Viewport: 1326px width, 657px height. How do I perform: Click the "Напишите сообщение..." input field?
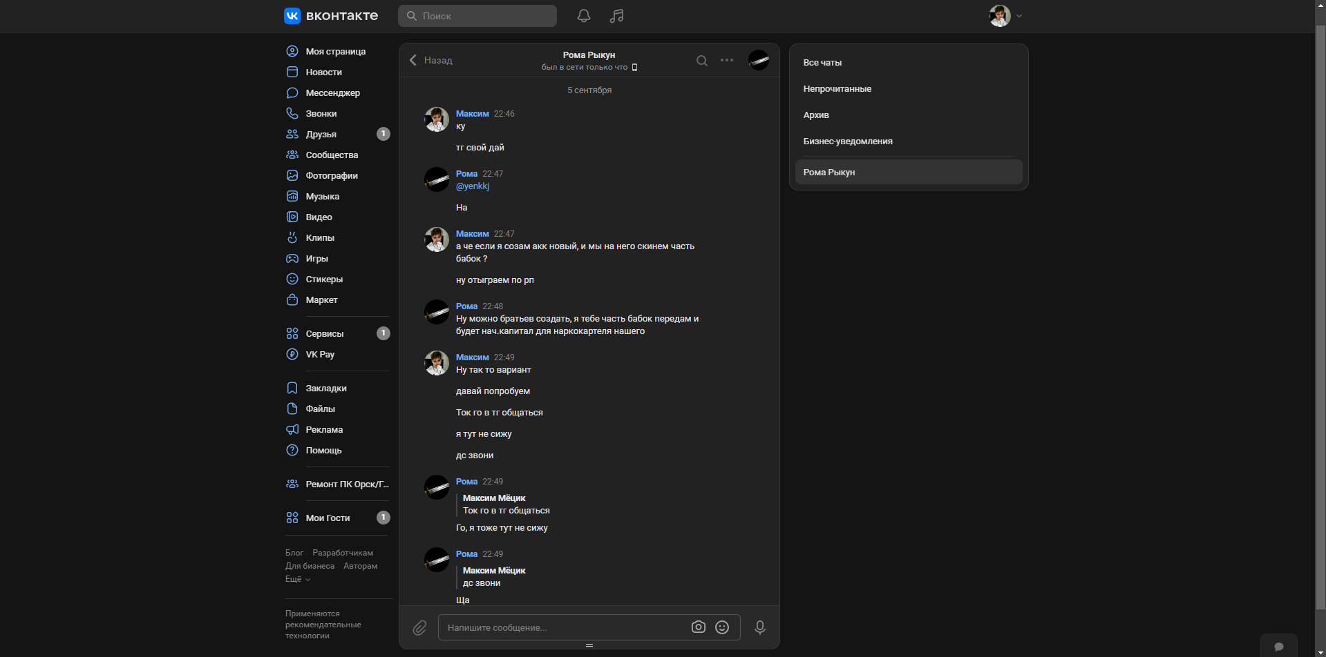pyautogui.click(x=563, y=628)
